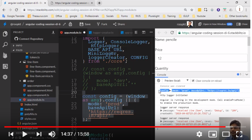Open the Preview (local) console dropdown
The image size is (252, 140).
point(175,81)
